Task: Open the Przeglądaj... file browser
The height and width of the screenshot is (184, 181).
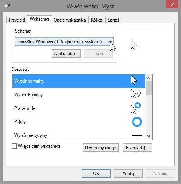Action: pyautogui.click(x=137, y=147)
